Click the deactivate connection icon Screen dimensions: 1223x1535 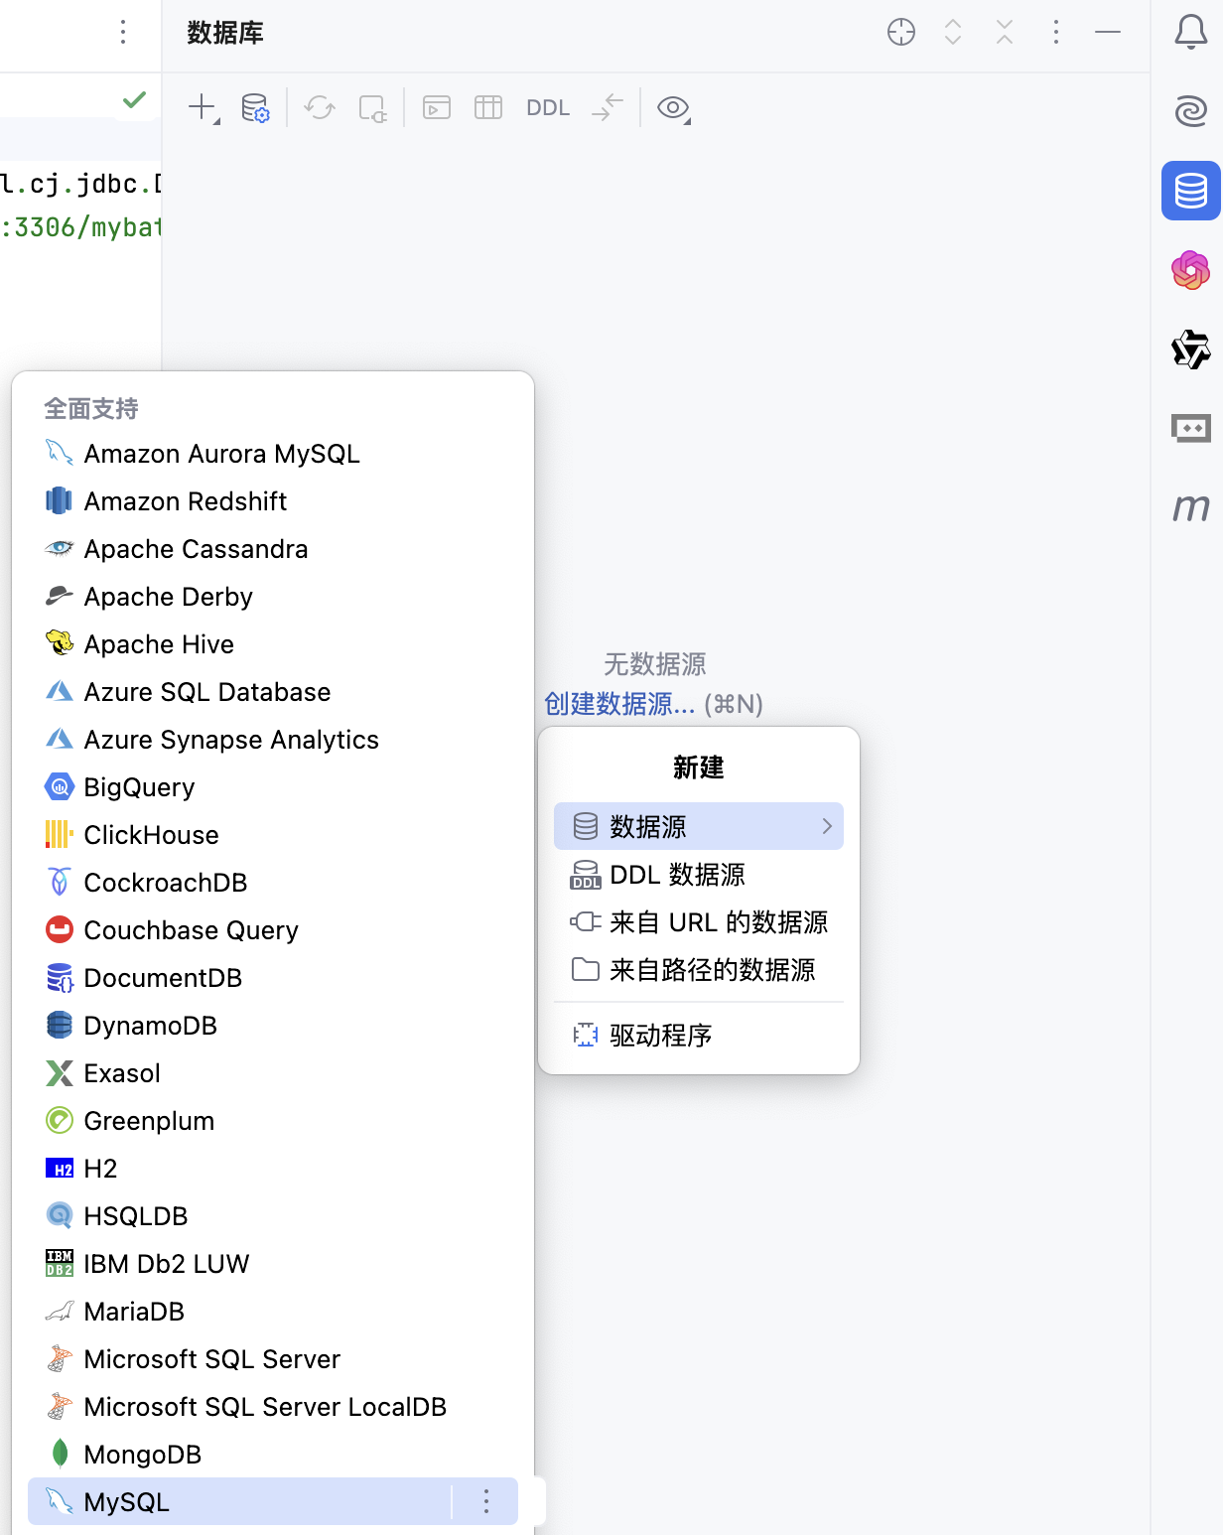(372, 107)
